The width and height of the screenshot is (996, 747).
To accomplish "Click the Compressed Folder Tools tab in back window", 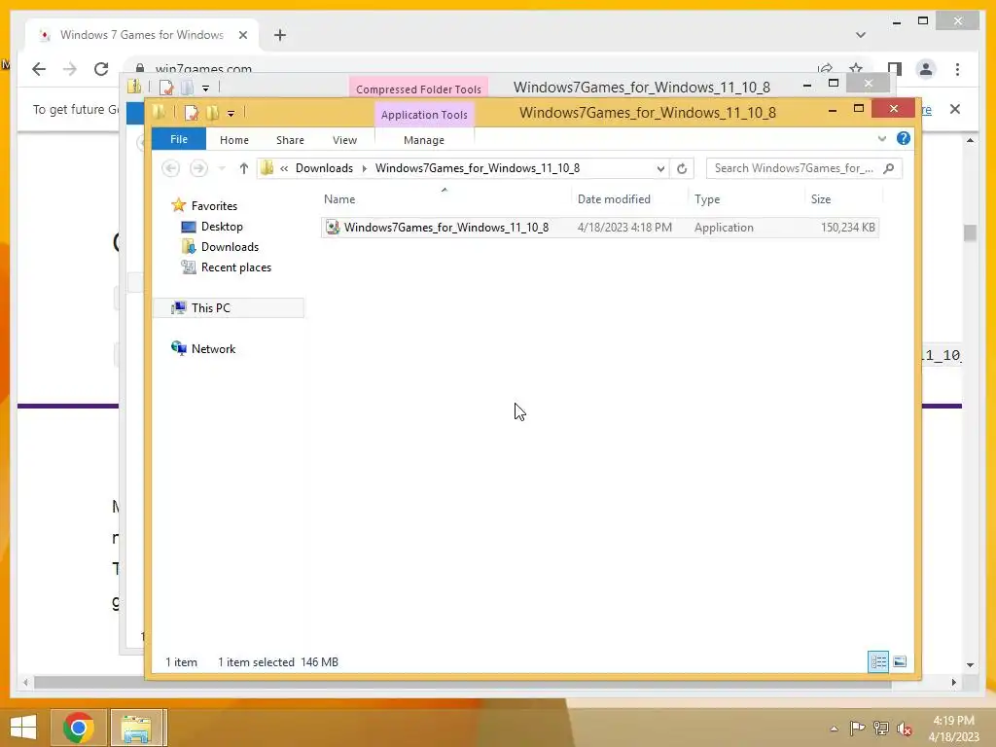I will click(x=418, y=89).
